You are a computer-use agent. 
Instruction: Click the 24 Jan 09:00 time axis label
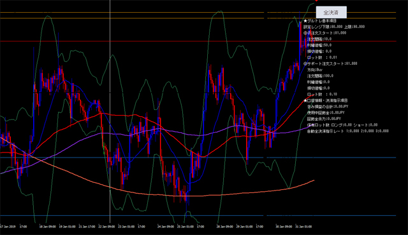coord(166,227)
